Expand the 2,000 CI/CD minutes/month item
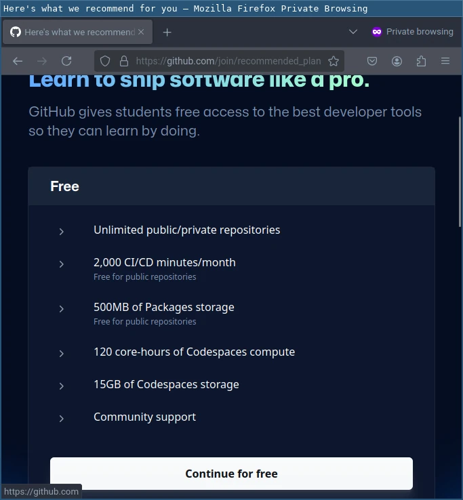Screen dimensions: 463x500 tap(62, 264)
